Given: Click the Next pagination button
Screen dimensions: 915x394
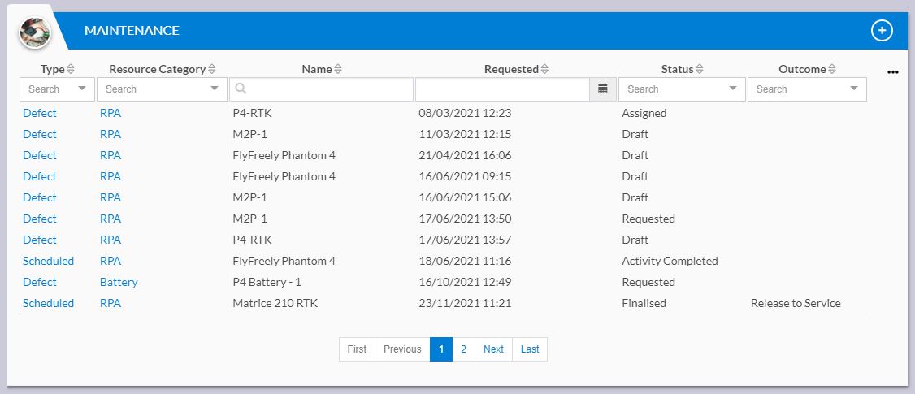Looking at the screenshot, I should click(x=493, y=349).
